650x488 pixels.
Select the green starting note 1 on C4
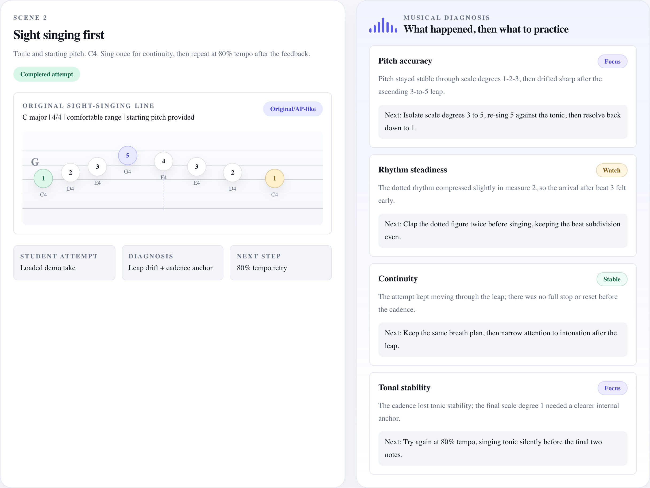(43, 178)
